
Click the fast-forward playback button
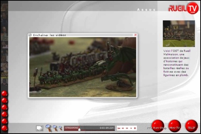click(127, 128)
